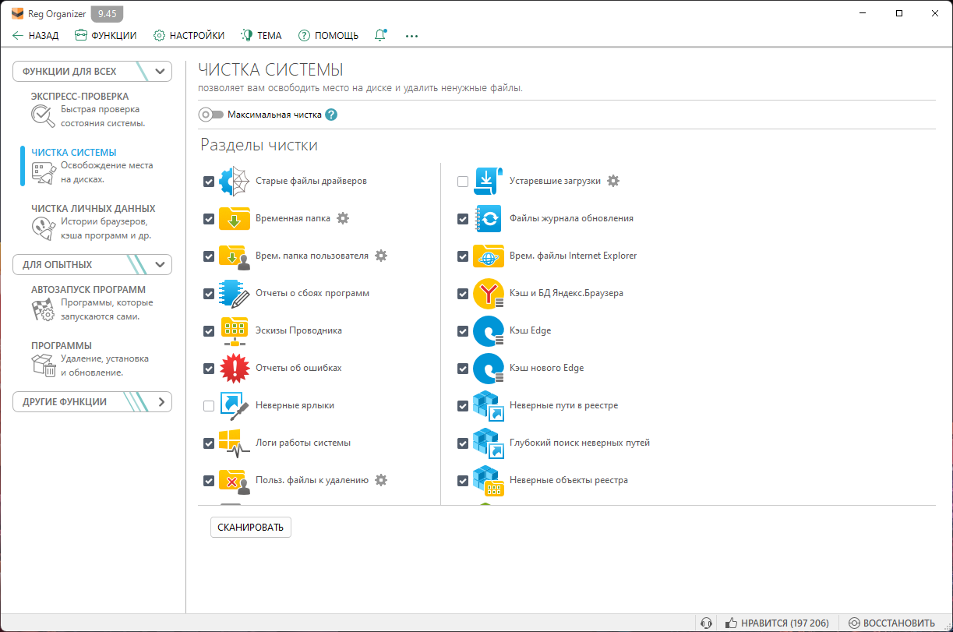This screenshot has height=632, width=953.
Task: Click the СКАНИРОВАТЬ button
Action: (251, 527)
